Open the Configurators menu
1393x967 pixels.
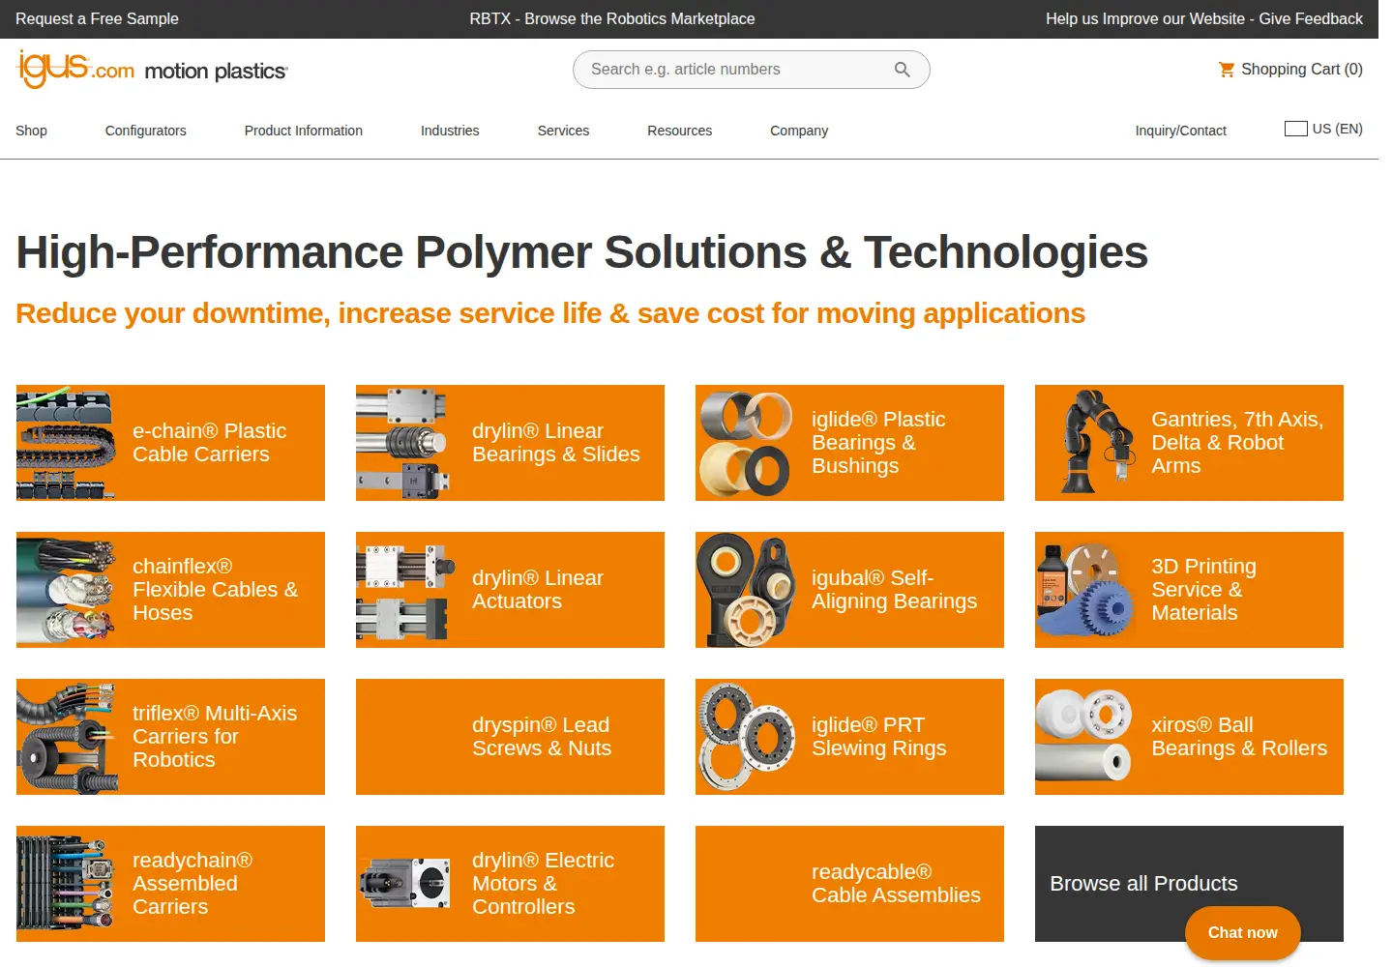tap(146, 131)
